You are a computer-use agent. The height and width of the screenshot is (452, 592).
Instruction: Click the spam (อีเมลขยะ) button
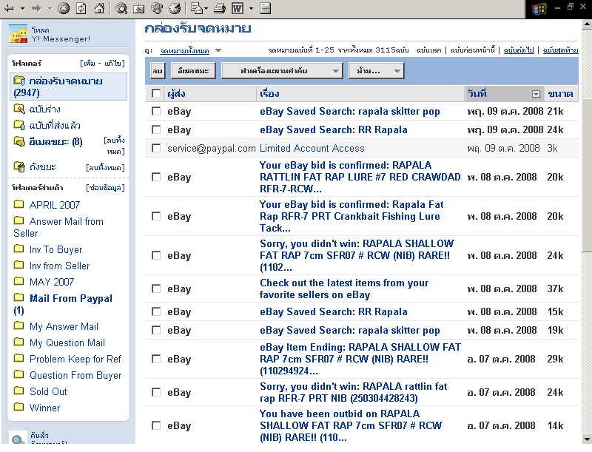coord(193,70)
